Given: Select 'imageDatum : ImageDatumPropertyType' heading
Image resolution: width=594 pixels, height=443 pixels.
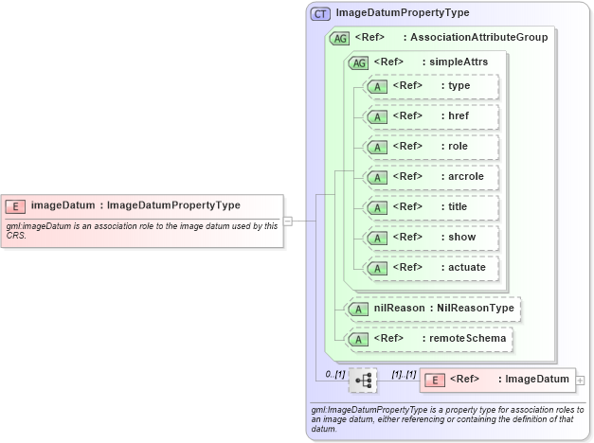Looking at the screenshot, I should (x=135, y=205).
